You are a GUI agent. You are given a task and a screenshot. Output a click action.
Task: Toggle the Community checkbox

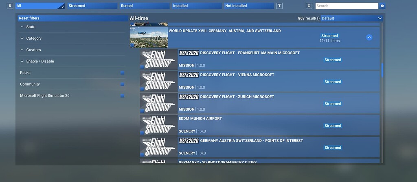point(122,84)
